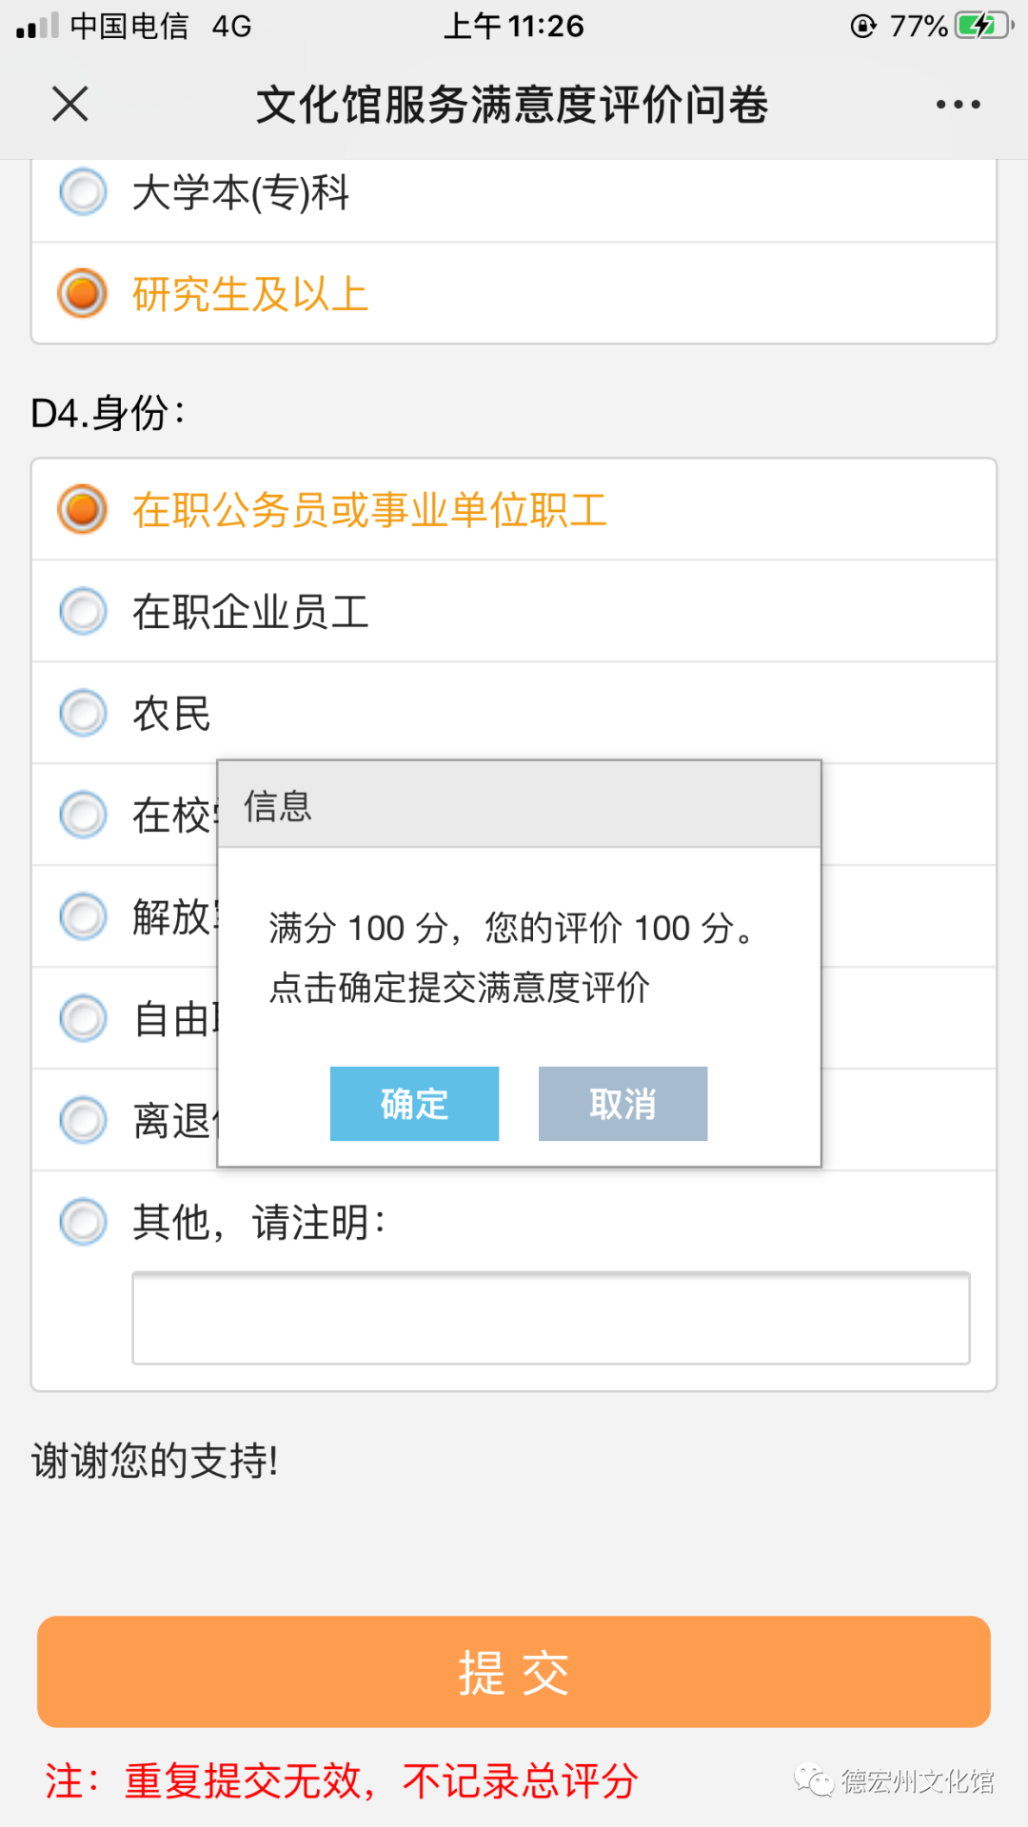Click 确定 to confirm the rating
Screen dimensions: 1028x1827
point(414,1104)
